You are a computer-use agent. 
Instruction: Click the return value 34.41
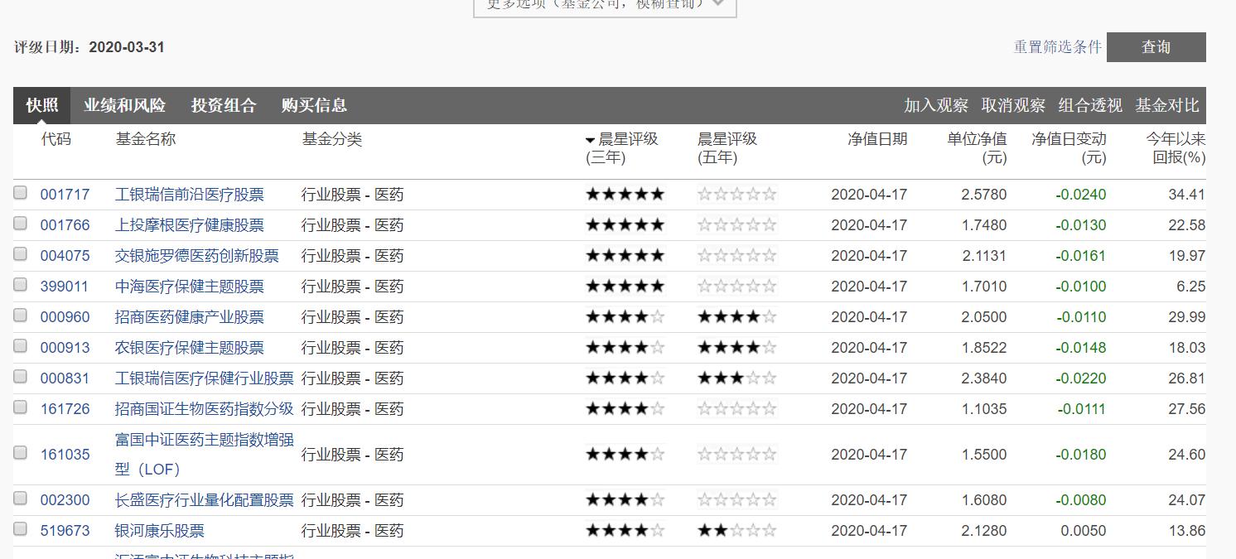(x=1186, y=195)
